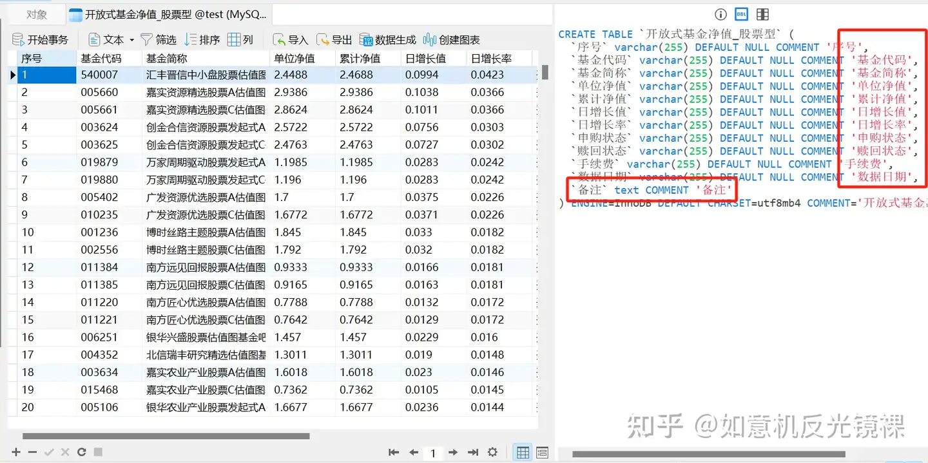Switch to the 对象 objects tab
928x463 pixels.
pos(36,14)
